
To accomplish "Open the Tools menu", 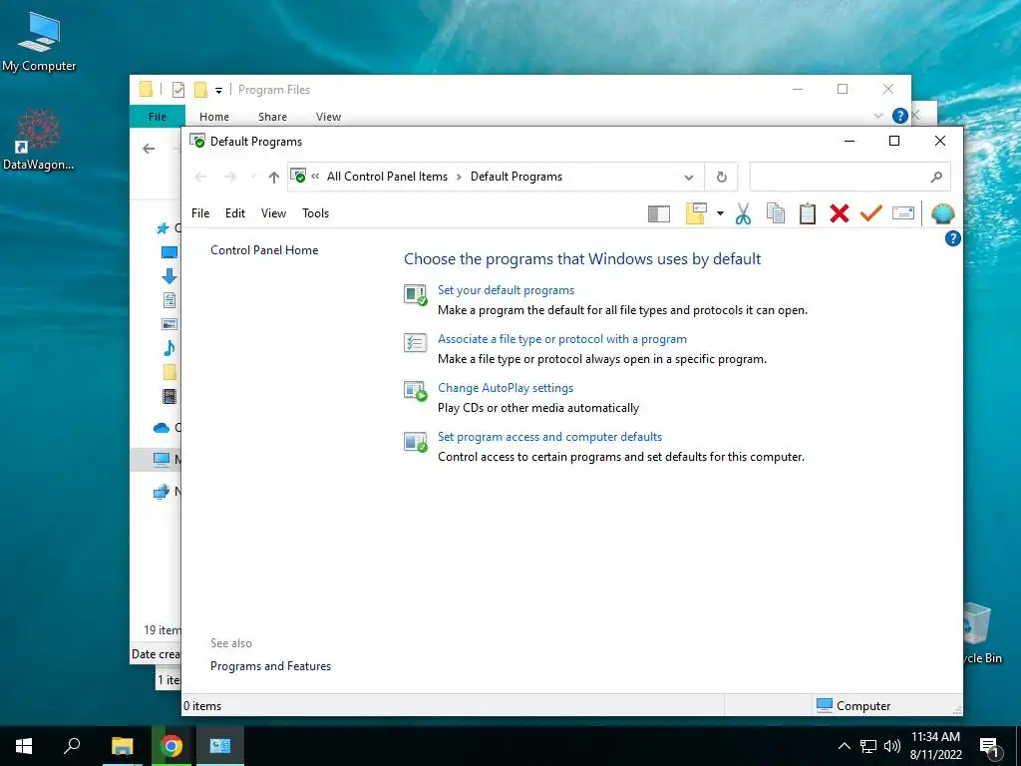I will pyautogui.click(x=315, y=213).
